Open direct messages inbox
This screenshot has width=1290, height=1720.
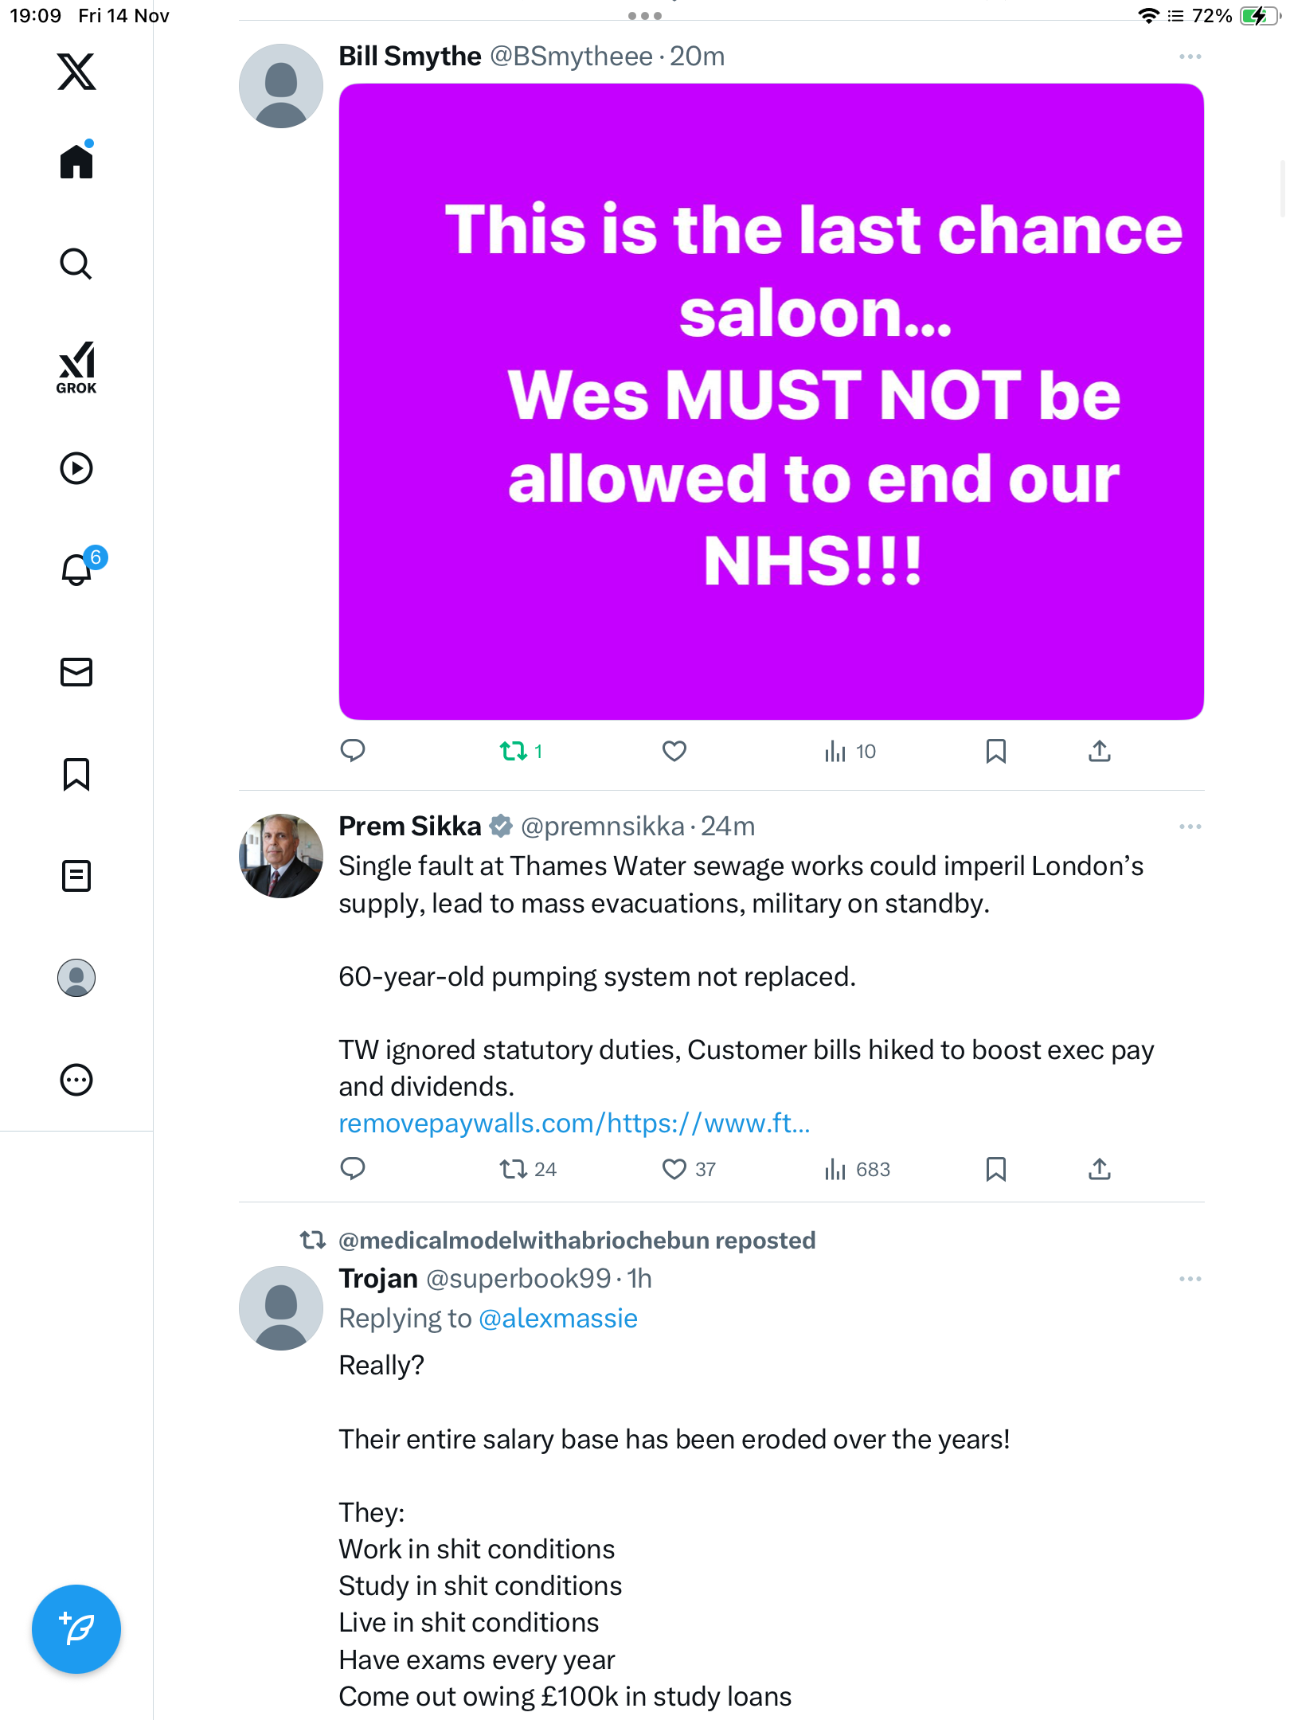[76, 672]
